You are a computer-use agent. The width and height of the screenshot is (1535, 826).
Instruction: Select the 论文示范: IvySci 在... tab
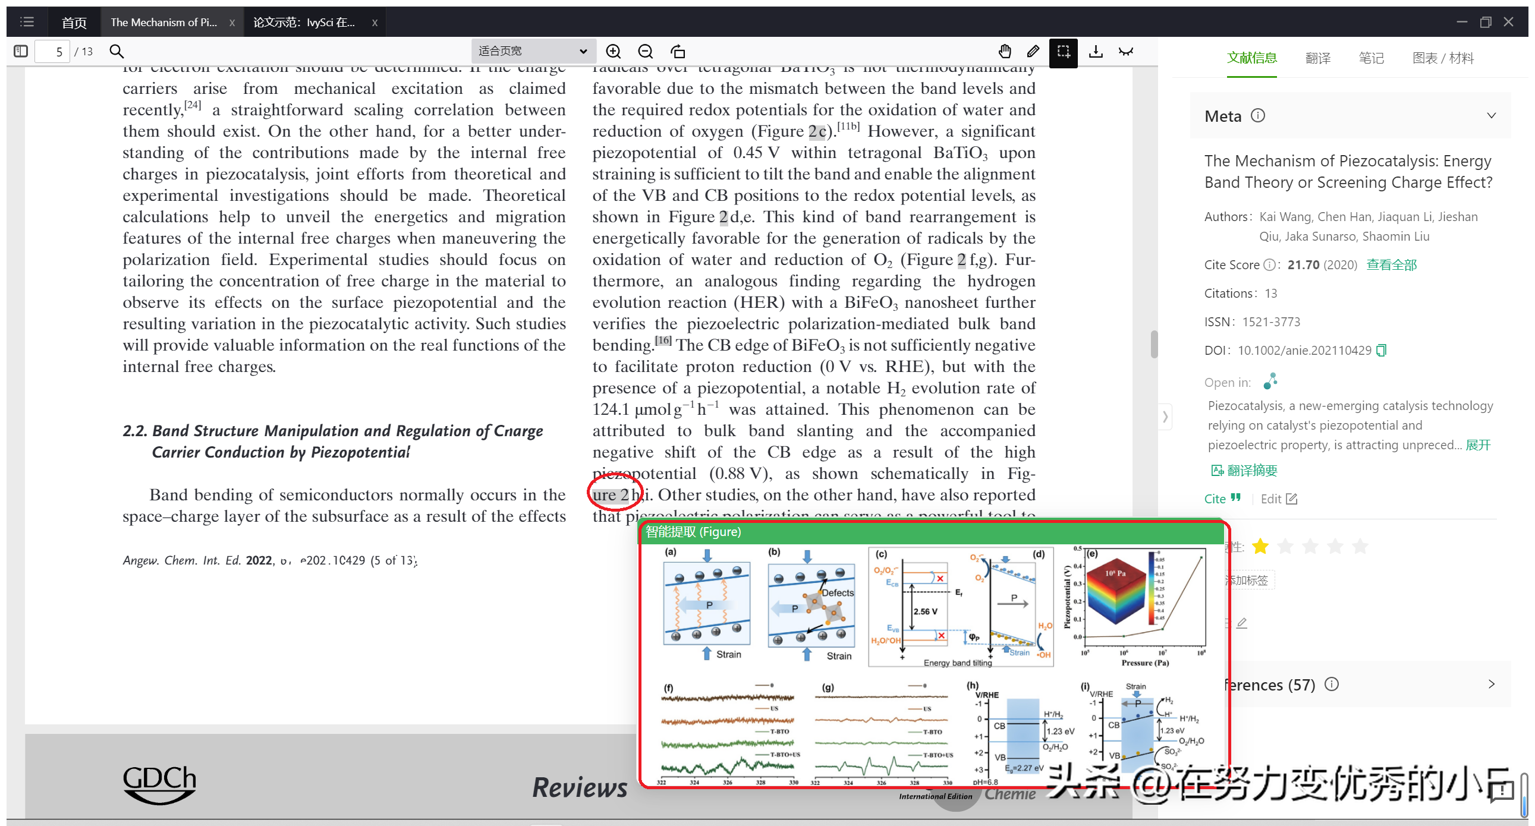(304, 23)
